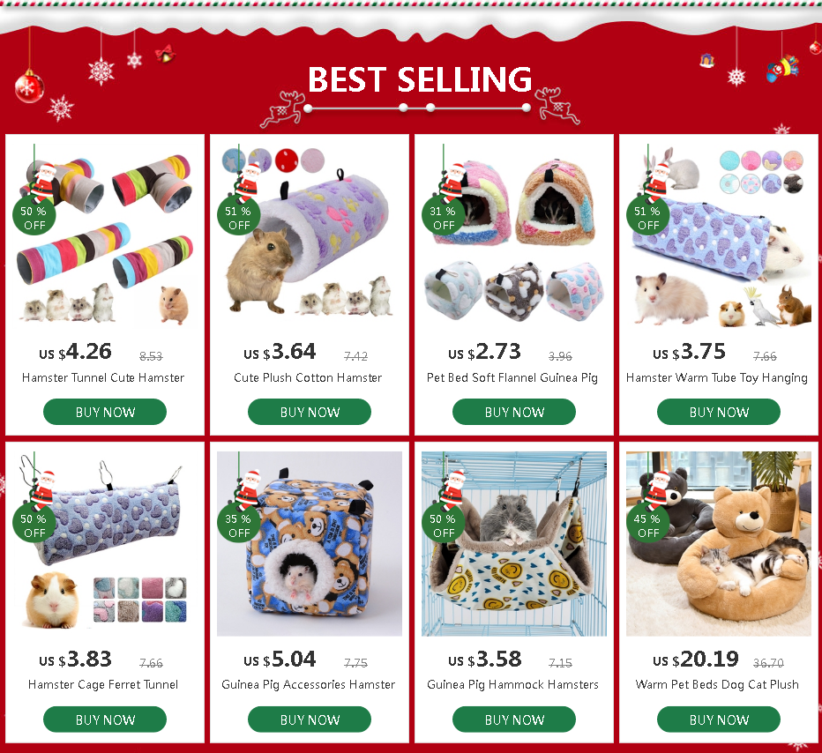Click the 31% OFF badge on Pet Bed Soft Flannel
822x753 pixels.
(443, 218)
